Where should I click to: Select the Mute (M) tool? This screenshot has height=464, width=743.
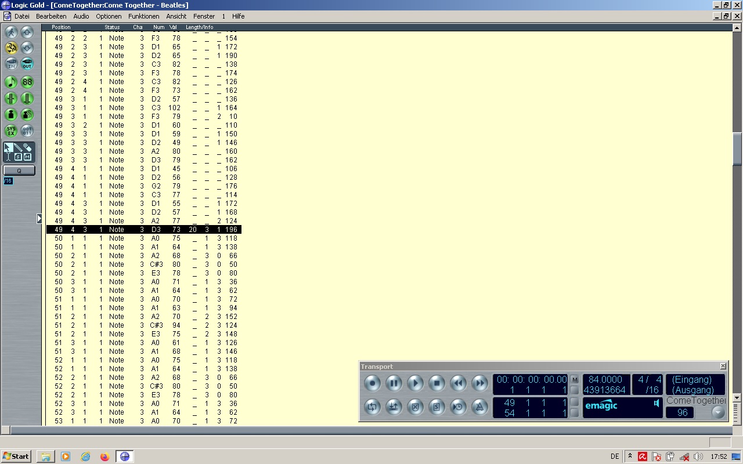[x=27, y=157]
